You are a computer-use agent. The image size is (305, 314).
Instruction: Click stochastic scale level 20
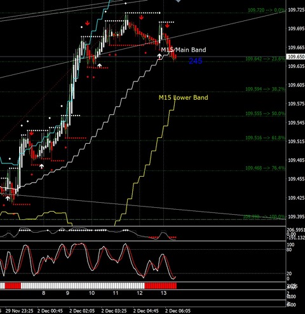pyautogui.click(x=289, y=273)
